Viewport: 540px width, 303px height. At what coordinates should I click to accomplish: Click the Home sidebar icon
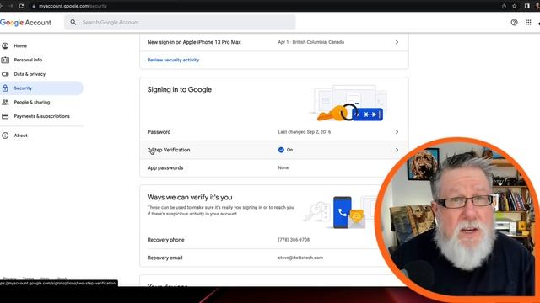tap(5, 45)
